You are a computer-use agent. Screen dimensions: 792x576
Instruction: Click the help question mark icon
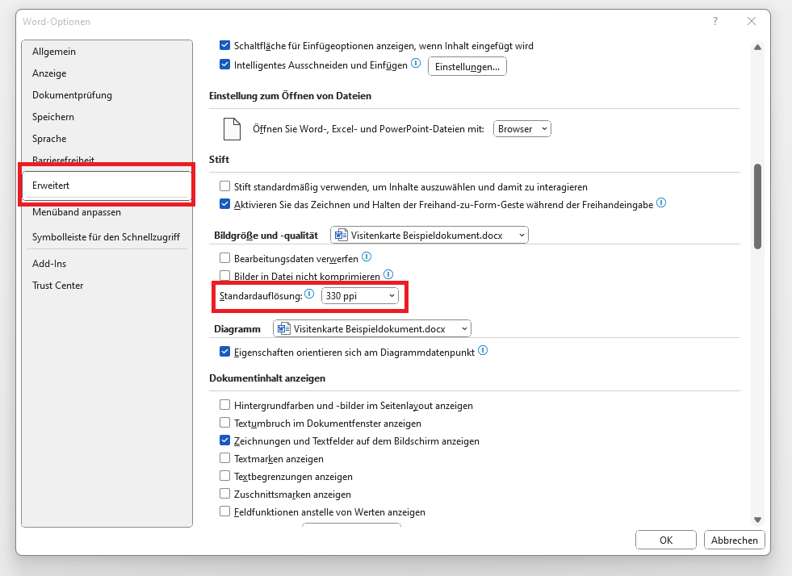[715, 21]
